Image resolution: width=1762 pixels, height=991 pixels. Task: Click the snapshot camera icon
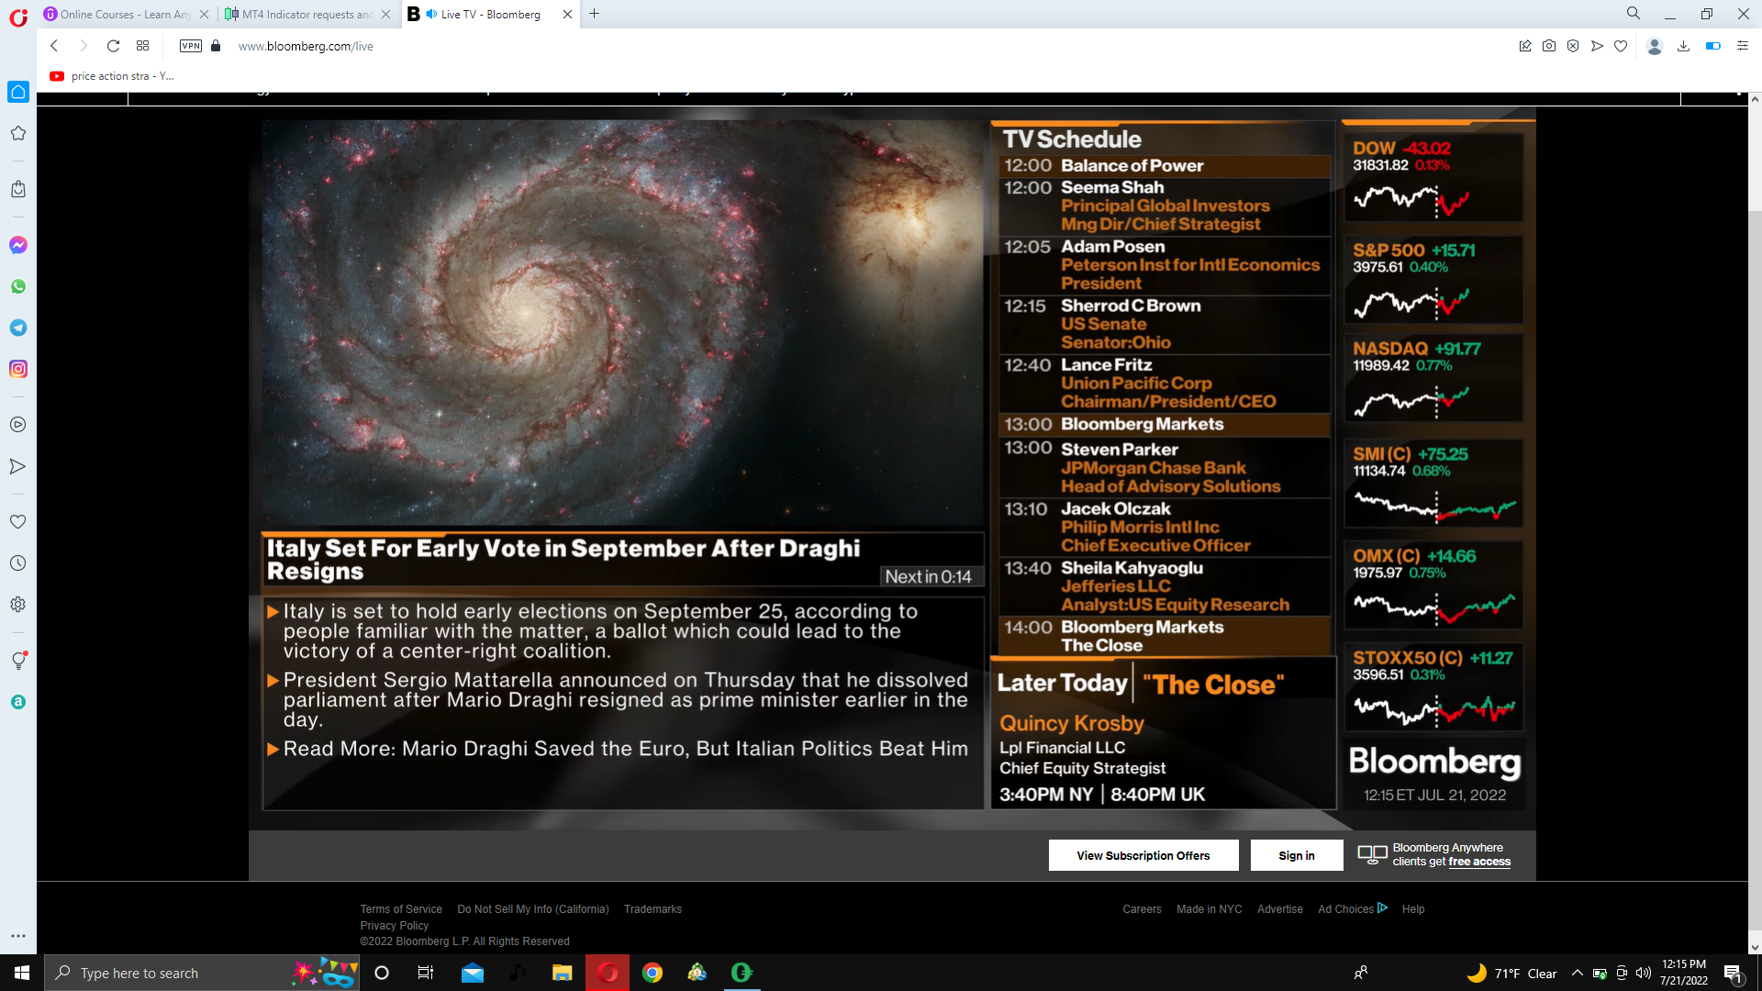click(x=1549, y=46)
